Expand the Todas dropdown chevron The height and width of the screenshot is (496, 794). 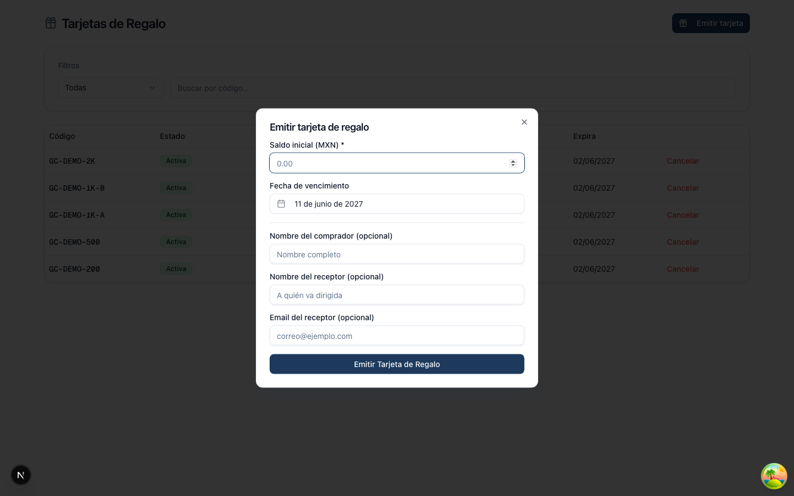tap(152, 88)
